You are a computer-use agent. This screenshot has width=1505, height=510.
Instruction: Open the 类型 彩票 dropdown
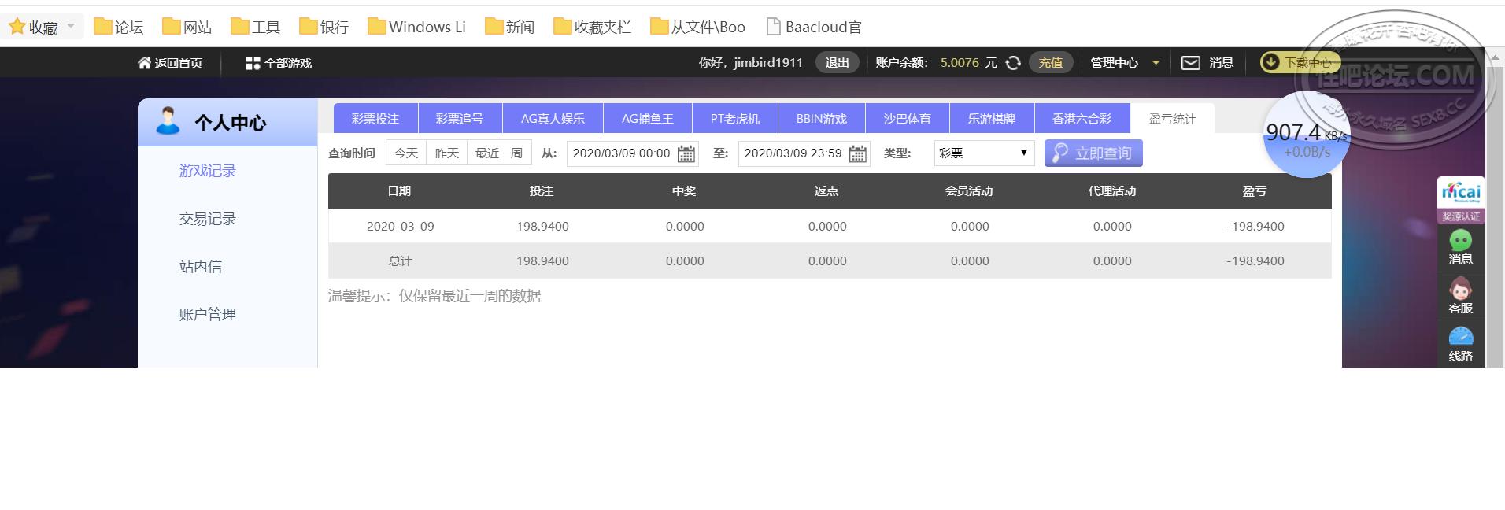(983, 153)
